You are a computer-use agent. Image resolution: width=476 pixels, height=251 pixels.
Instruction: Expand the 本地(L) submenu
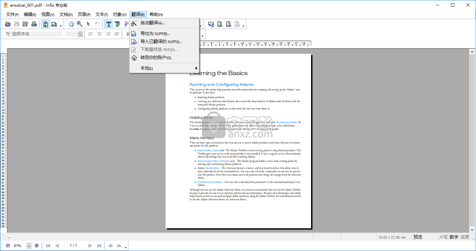[164, 68]
